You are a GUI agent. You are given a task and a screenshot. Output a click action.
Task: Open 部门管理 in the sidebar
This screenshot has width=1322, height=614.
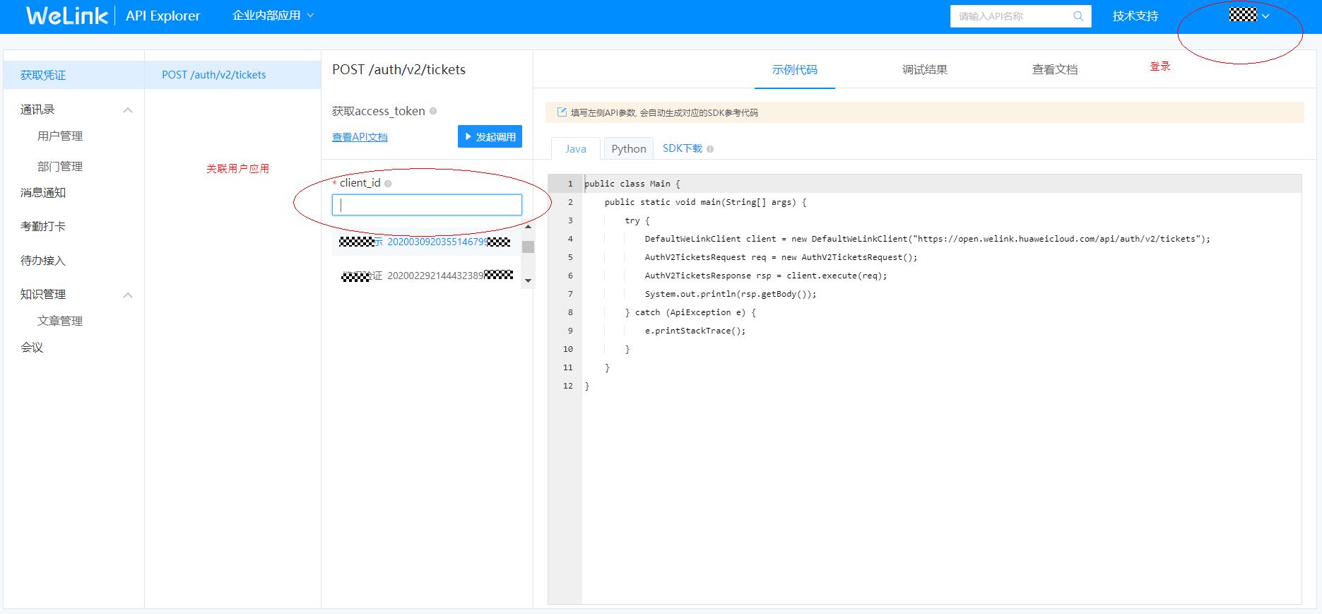(x=60, y=167)
